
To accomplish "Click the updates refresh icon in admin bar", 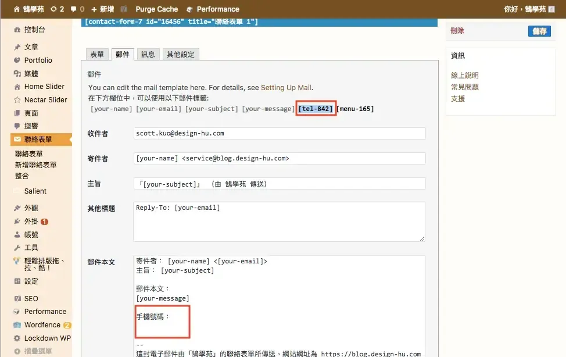I will (53, 9).
